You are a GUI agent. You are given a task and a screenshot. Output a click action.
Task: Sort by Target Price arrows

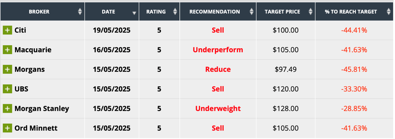click(310, 12)
